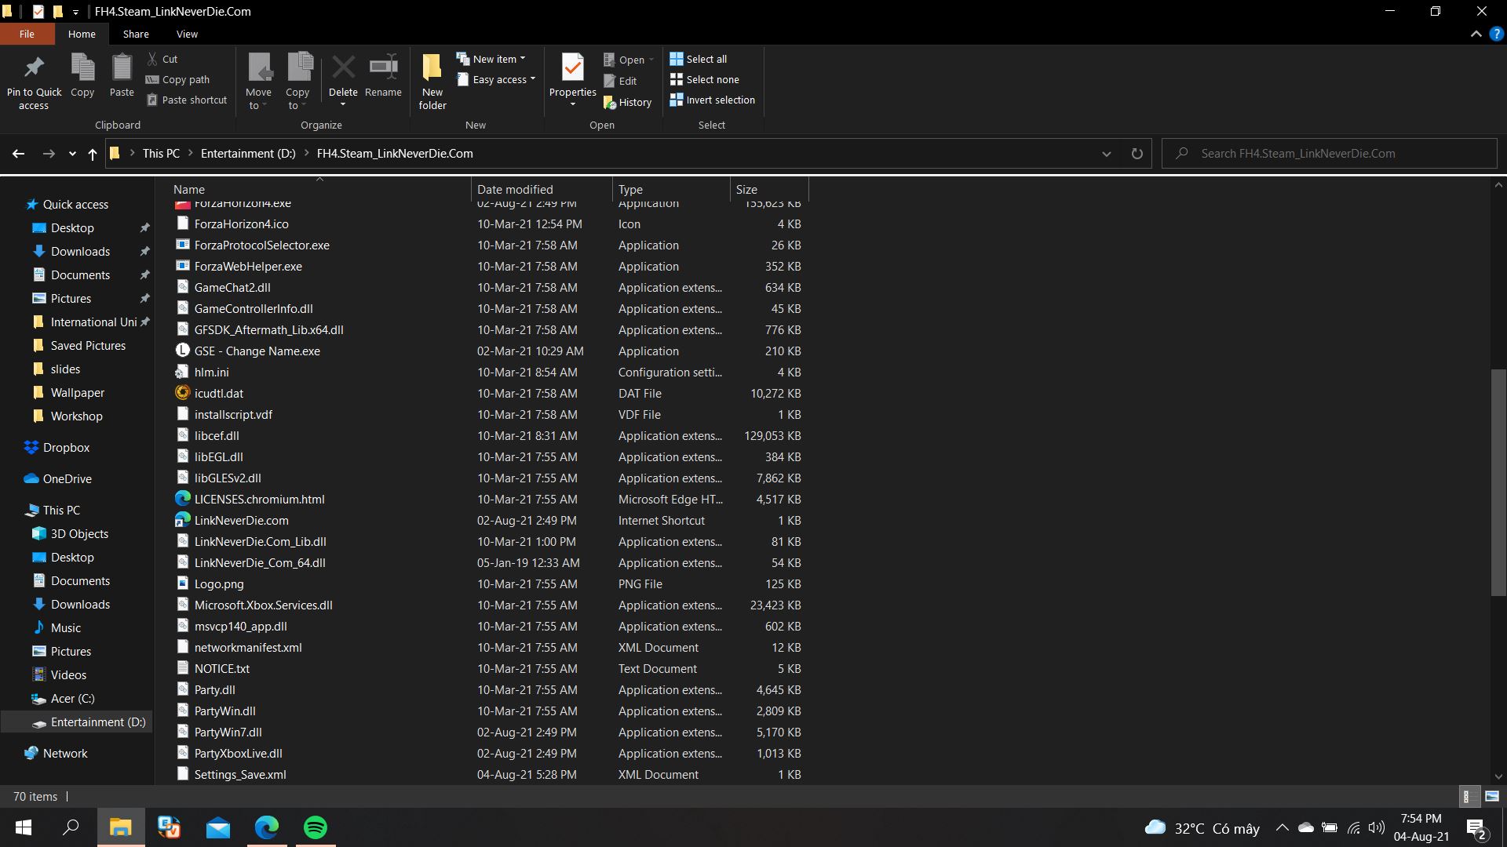1507x847 pixels.
Task: Click Copy path in Clipboard group
Action: tap(178, 79)
